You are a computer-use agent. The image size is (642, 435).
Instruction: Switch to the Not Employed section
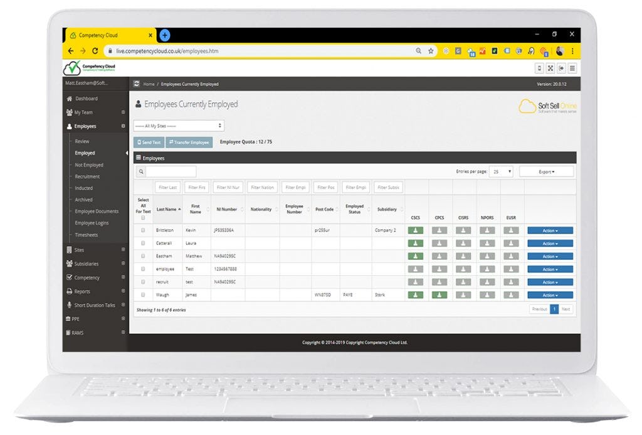pyautogui.click(x=91, y=164)
